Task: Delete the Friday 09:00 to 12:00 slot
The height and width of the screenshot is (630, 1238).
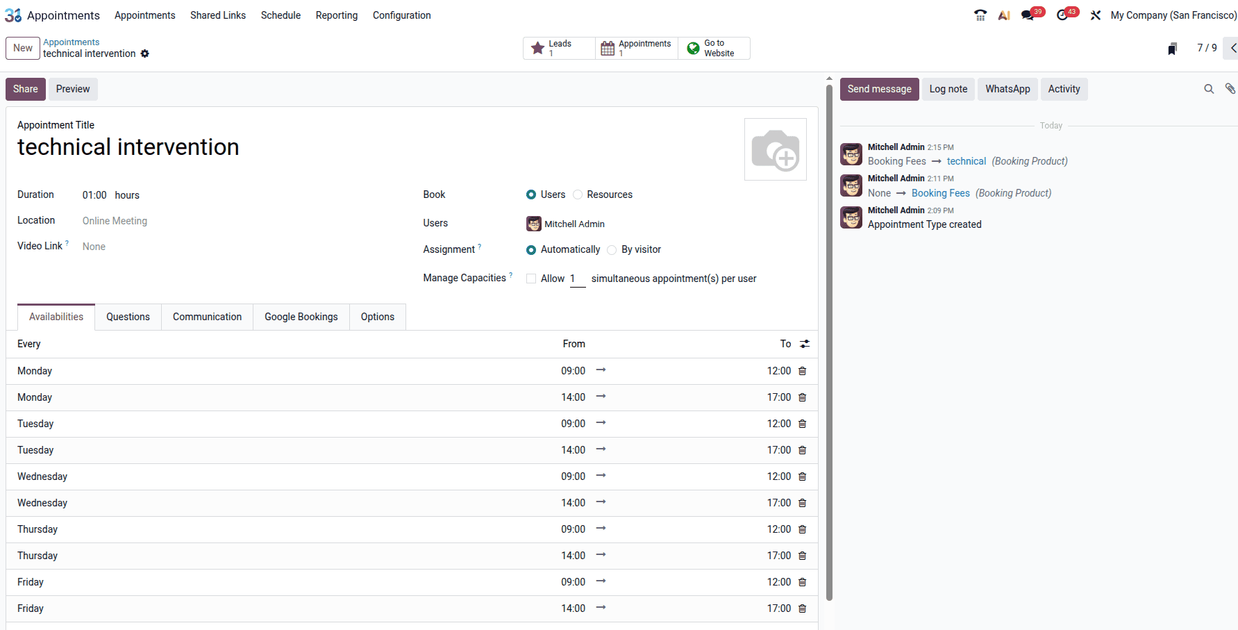Action: pos(803,582)
